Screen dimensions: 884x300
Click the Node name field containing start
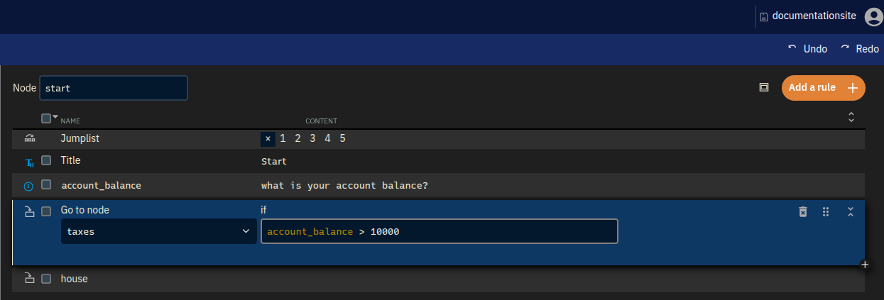[x=114, y=88]
